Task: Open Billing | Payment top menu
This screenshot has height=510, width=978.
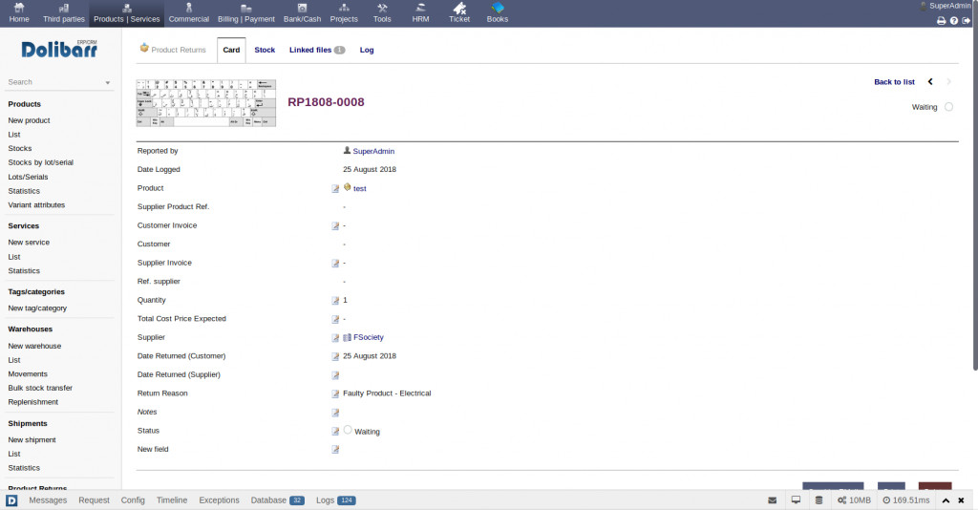Action: pos(245,13)
